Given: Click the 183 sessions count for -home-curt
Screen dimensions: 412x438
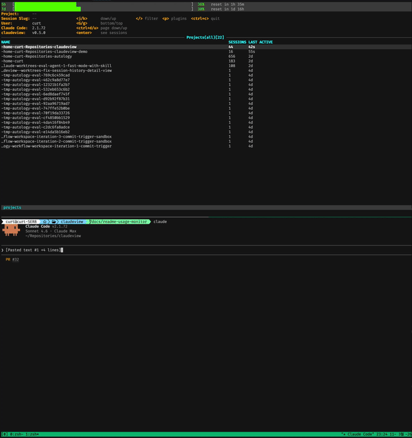Looking at the screenshot, I should pyautogui.click(x=232, y=61).
